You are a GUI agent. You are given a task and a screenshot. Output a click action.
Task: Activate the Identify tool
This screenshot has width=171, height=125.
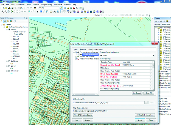[41, 12]
